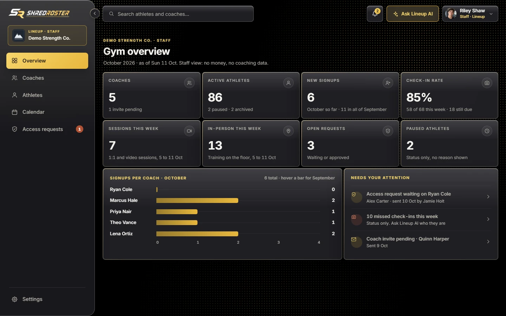This screenshot has width=506, height=316.
Task: Open the Riley Shaw account dropdown
Action: pyautogui.click(x=470, y=14)
